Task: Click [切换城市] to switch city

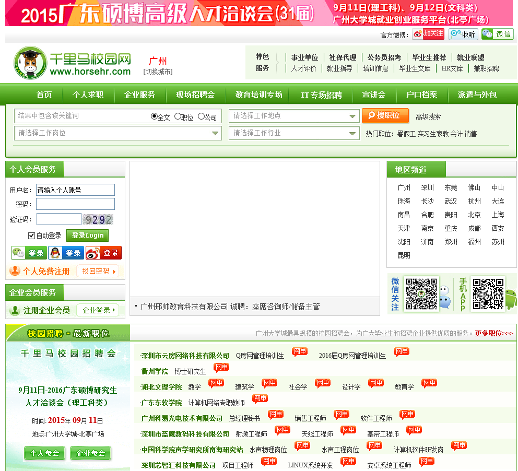Action: [x=158, y=72]
